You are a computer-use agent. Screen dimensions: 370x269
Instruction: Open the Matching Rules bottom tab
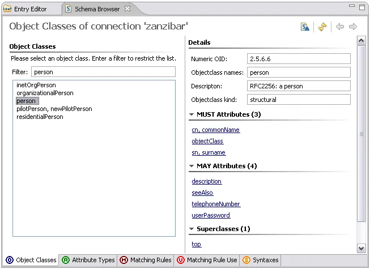coord(146,260)
